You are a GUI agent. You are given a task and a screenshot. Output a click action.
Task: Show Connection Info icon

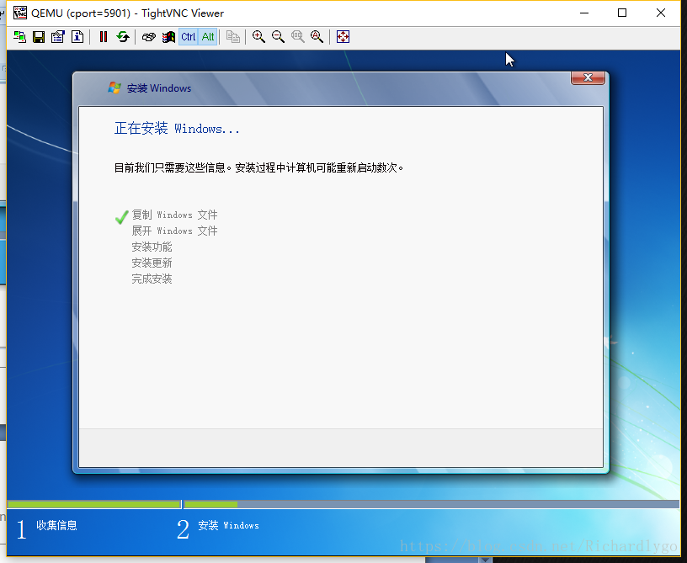click(x=77, y=37)
